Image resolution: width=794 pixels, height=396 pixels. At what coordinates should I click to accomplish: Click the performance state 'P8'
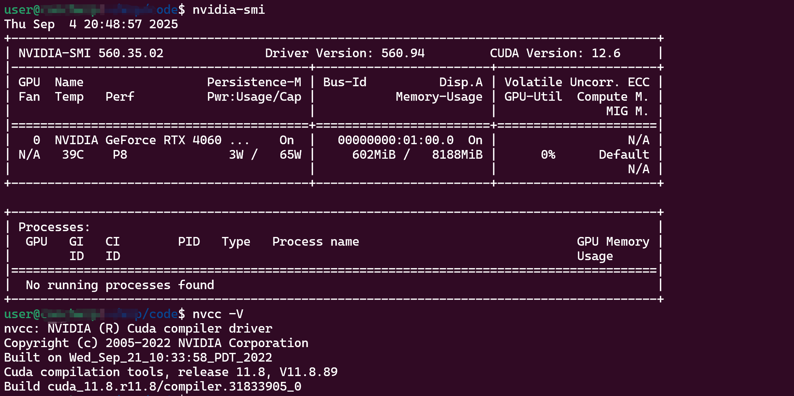point(120,155)
